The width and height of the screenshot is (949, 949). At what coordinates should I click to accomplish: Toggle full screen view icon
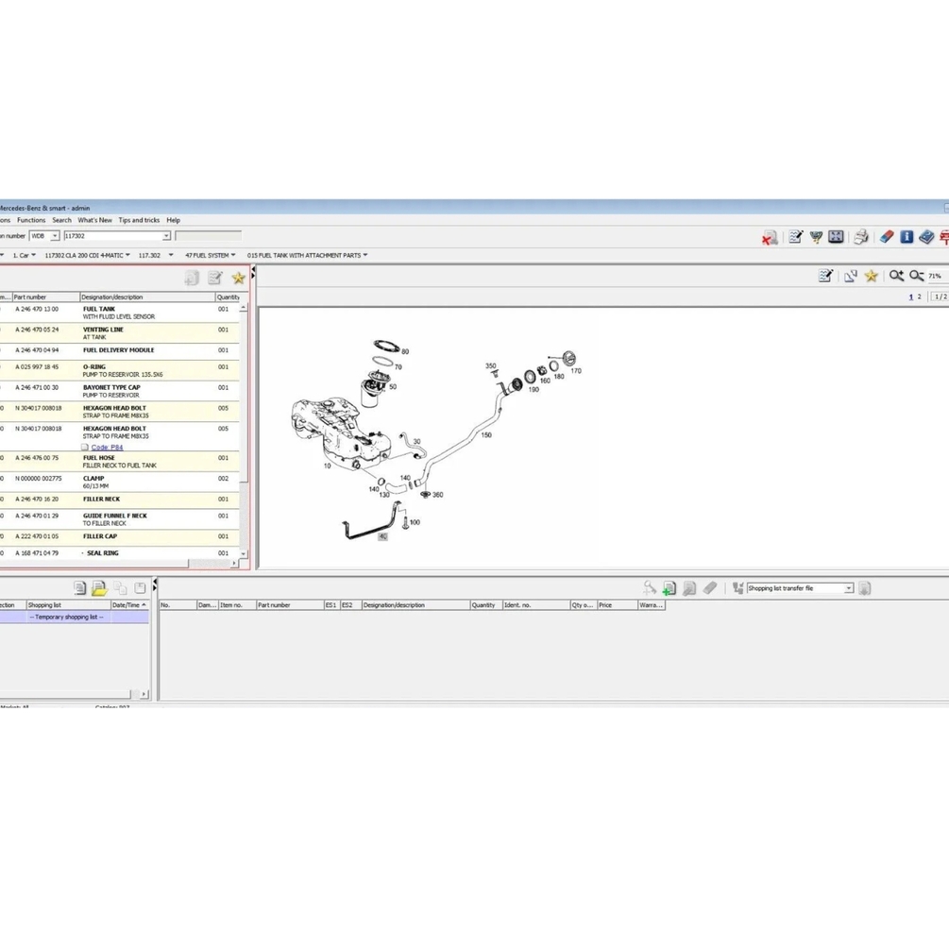pyautogui.click(x=836, y=237)
